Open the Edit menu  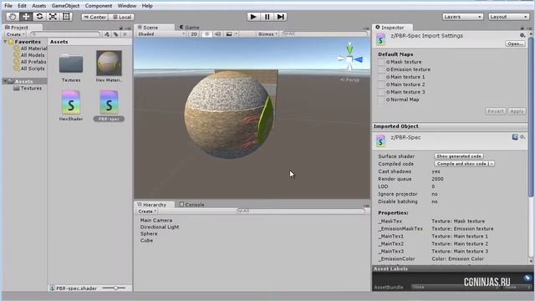(22, 6)
